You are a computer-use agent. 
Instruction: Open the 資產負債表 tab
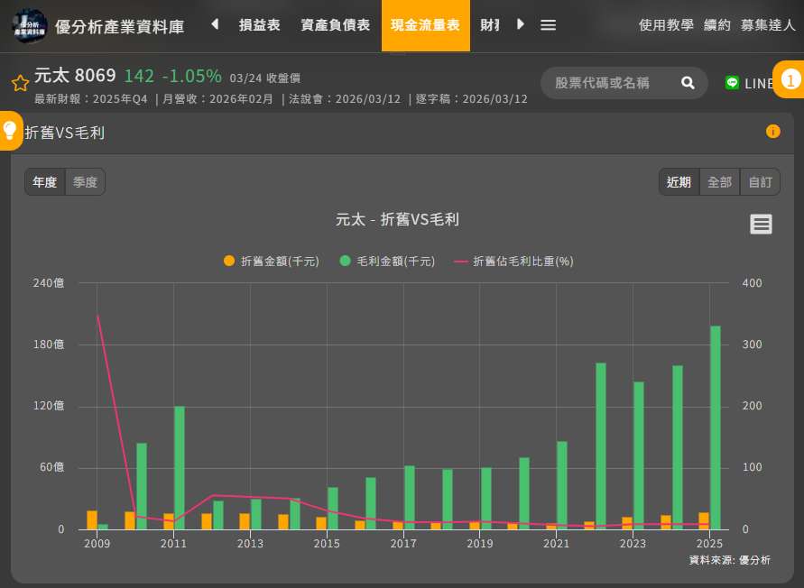335,25
